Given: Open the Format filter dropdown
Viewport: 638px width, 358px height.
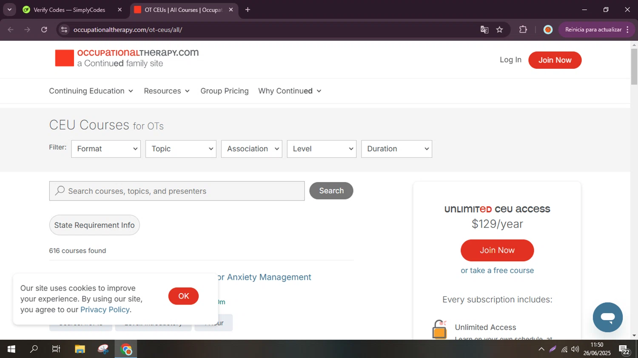Looking at the screenshot, I should [106, 149].
